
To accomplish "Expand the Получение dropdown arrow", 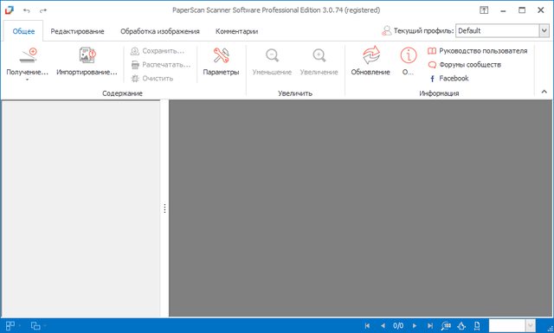I will point(27,80).
